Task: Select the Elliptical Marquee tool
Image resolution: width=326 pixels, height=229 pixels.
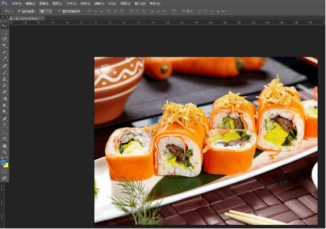Action: (x=5, y=32)
